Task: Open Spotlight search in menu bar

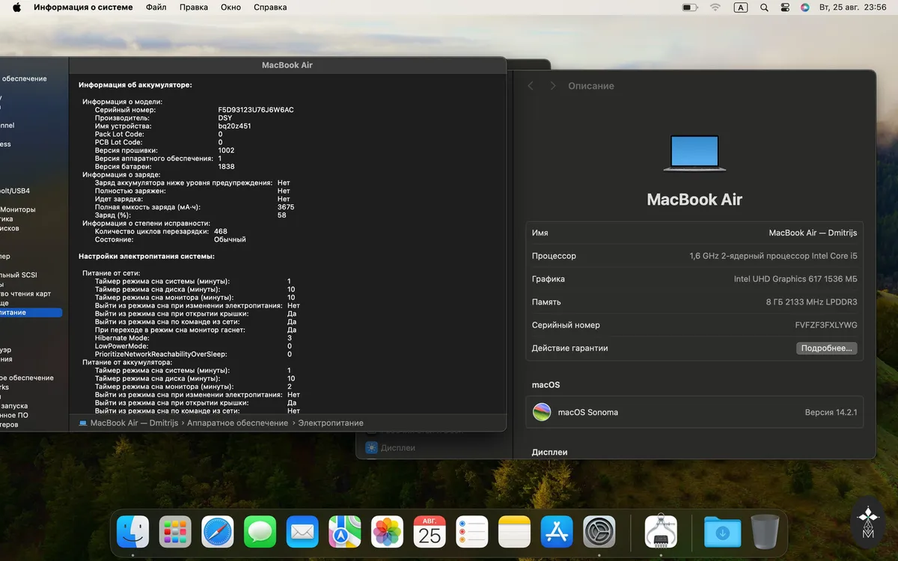Action: [x=764, y=7]
